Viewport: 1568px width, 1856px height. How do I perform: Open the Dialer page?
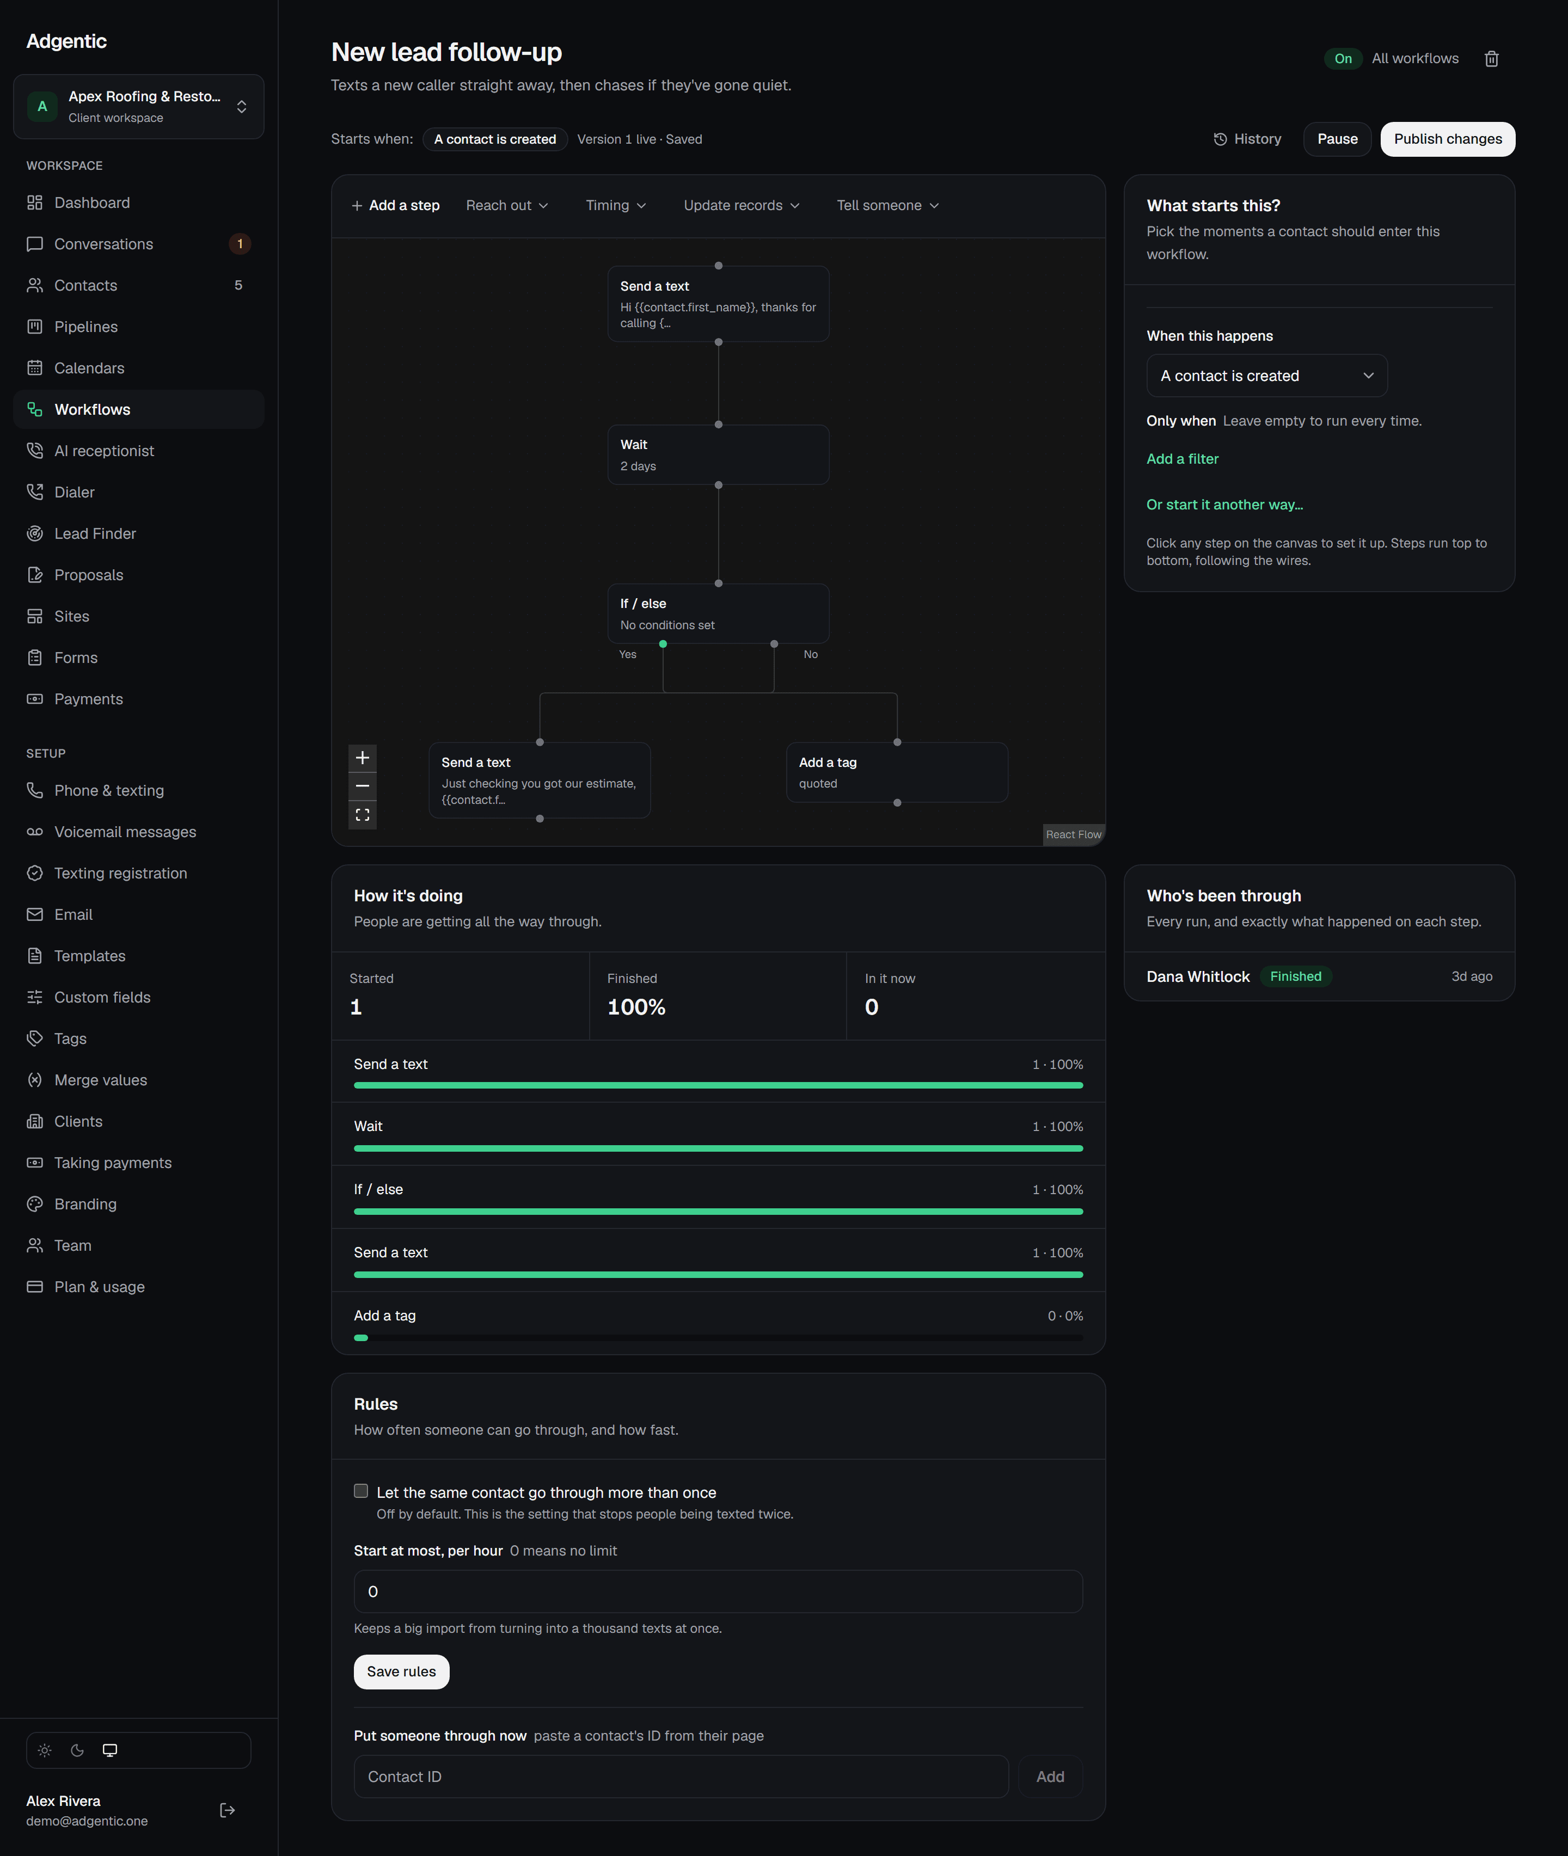point(139,492)
